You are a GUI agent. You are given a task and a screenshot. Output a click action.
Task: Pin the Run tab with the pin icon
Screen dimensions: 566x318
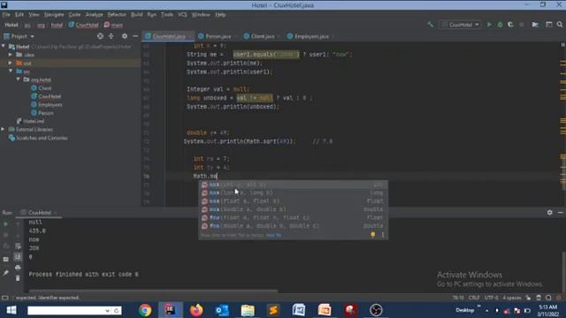6,273
